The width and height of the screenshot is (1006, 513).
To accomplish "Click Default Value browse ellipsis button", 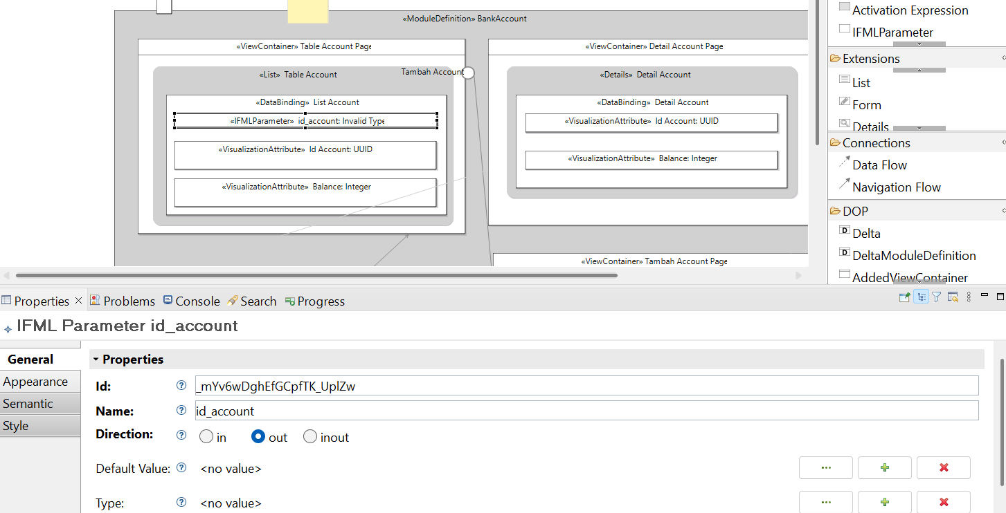I will pyautogui.click(x=826, y=467).
